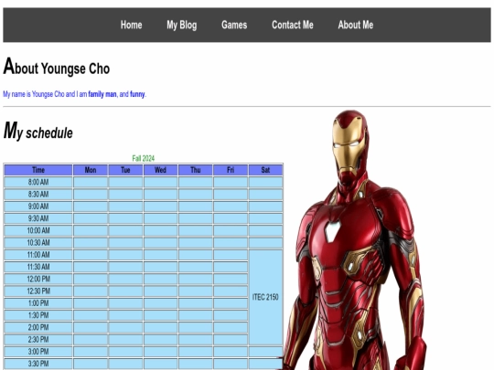Click the ITEC 2150 Saturday class cell
494x370 pixels.
click(x=265, y=297)
